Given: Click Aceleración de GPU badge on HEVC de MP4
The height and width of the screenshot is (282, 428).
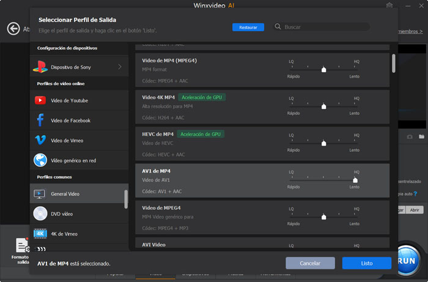Looking at the screenshot, I should 201,134.
